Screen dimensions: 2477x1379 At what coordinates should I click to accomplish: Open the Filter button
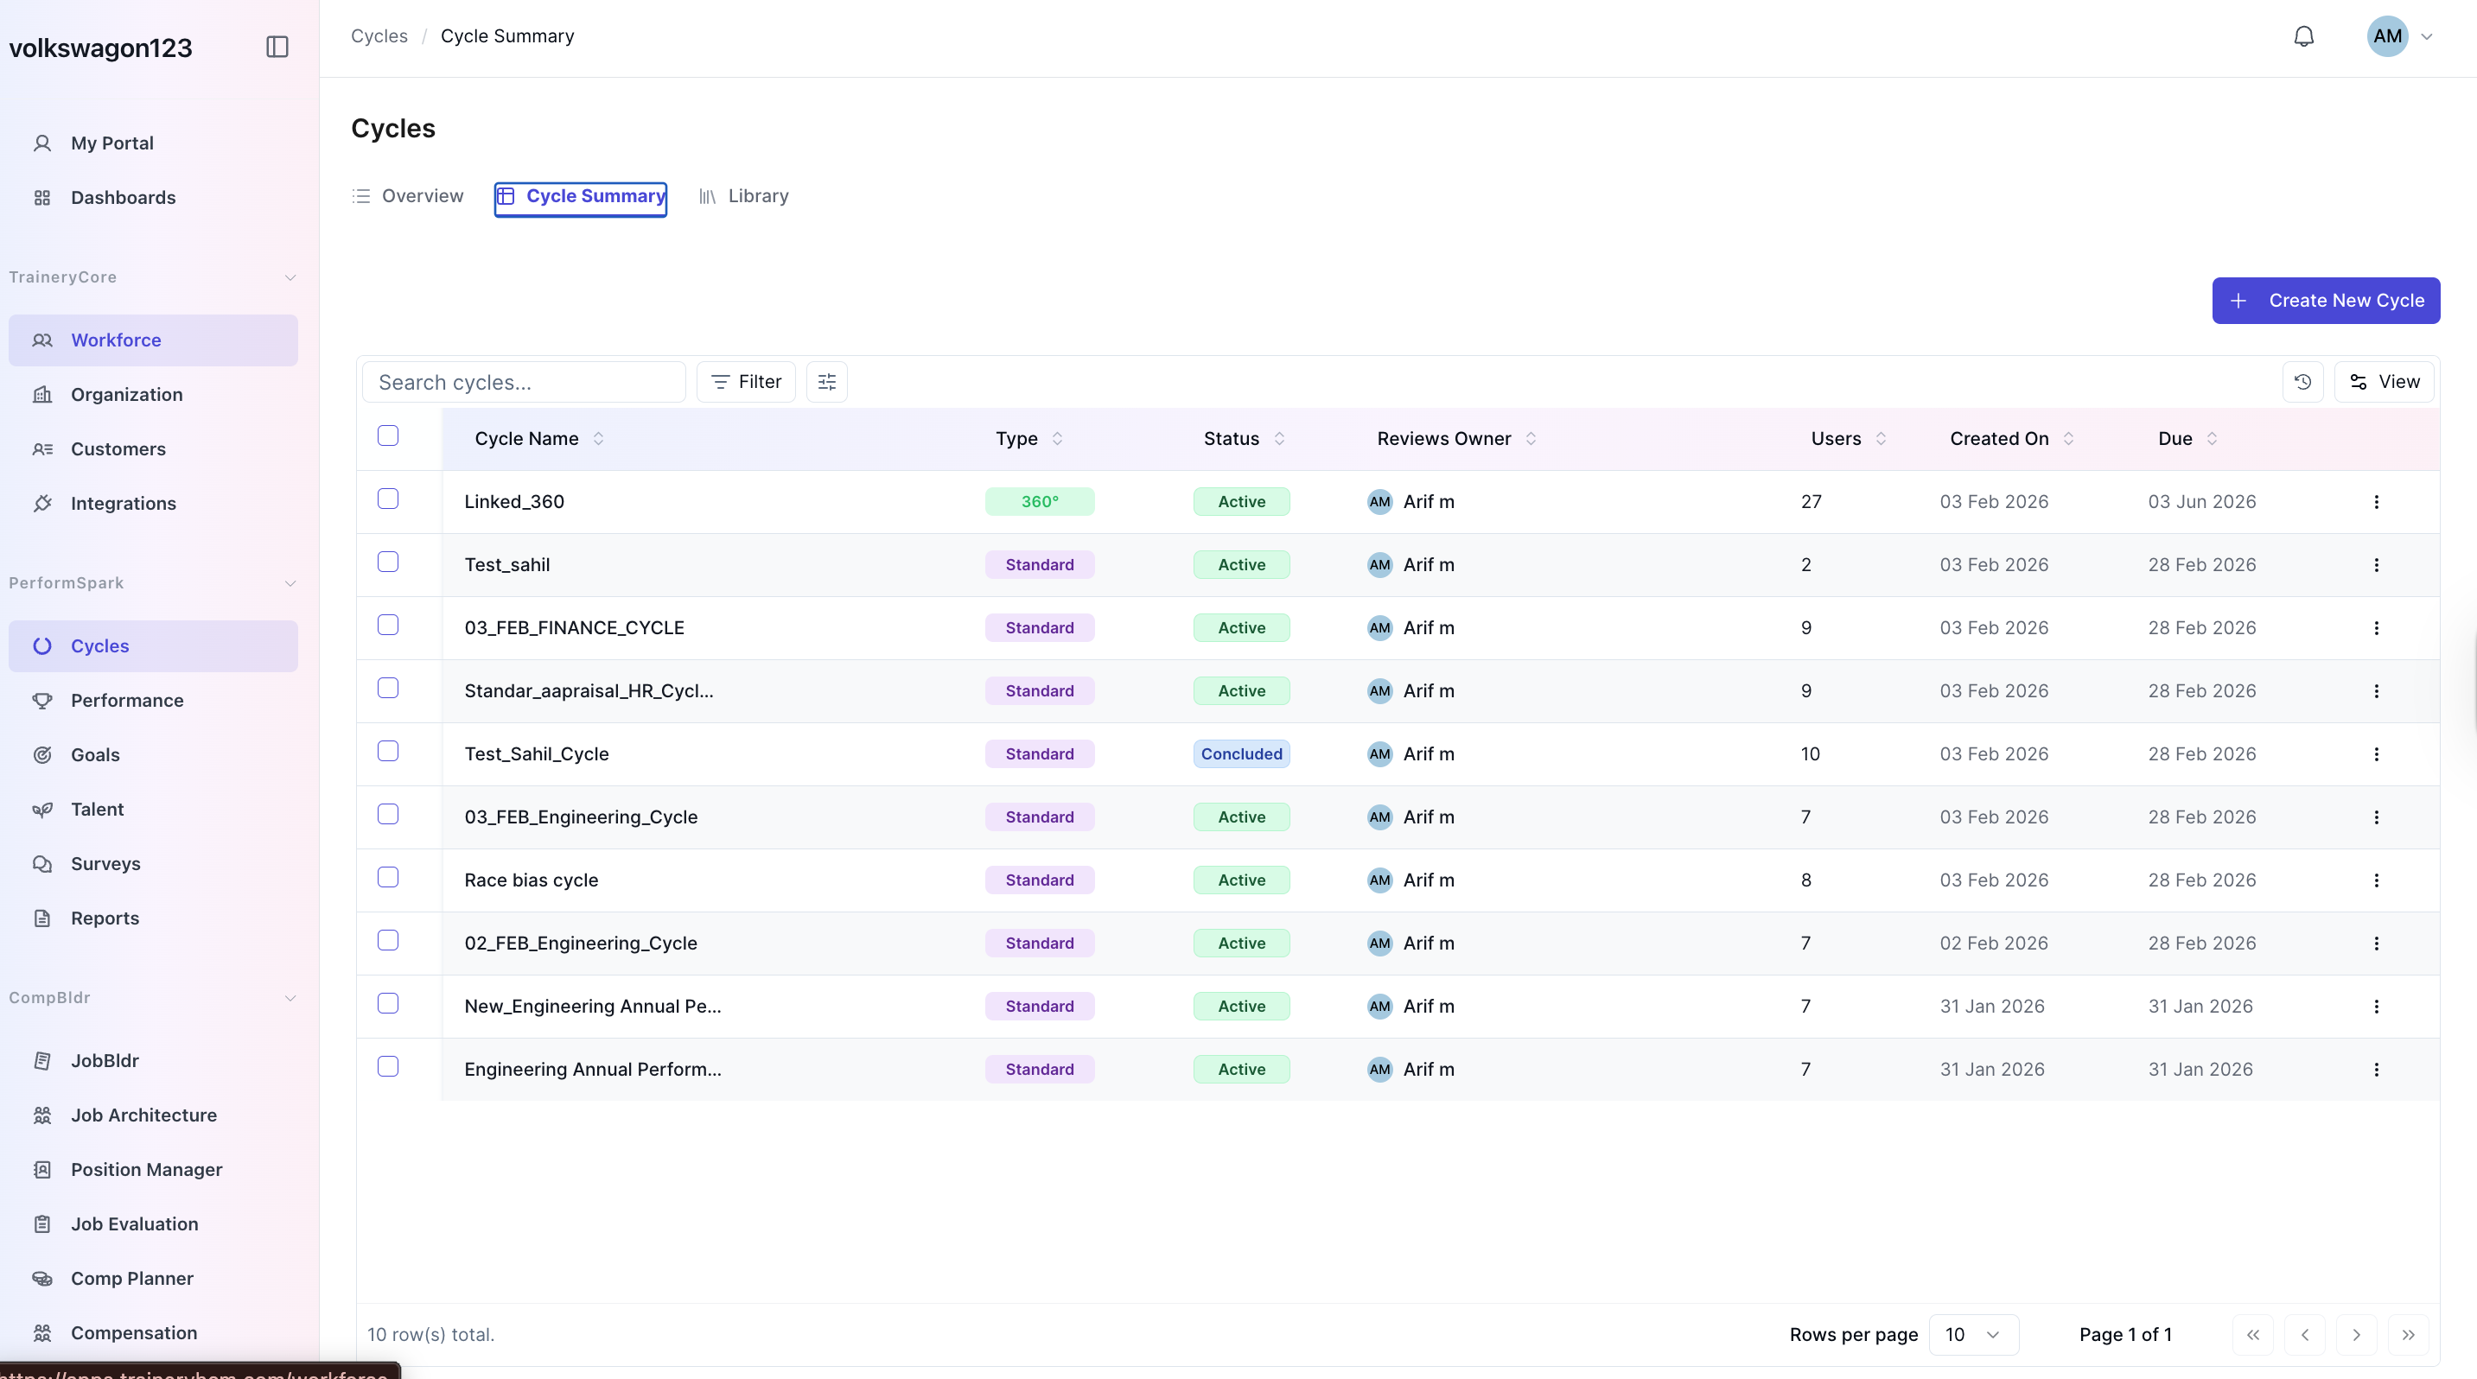745,383
